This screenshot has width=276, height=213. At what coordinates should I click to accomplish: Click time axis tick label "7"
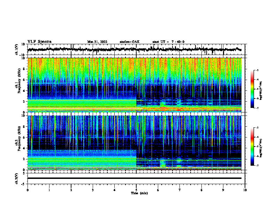pos(180,190)
